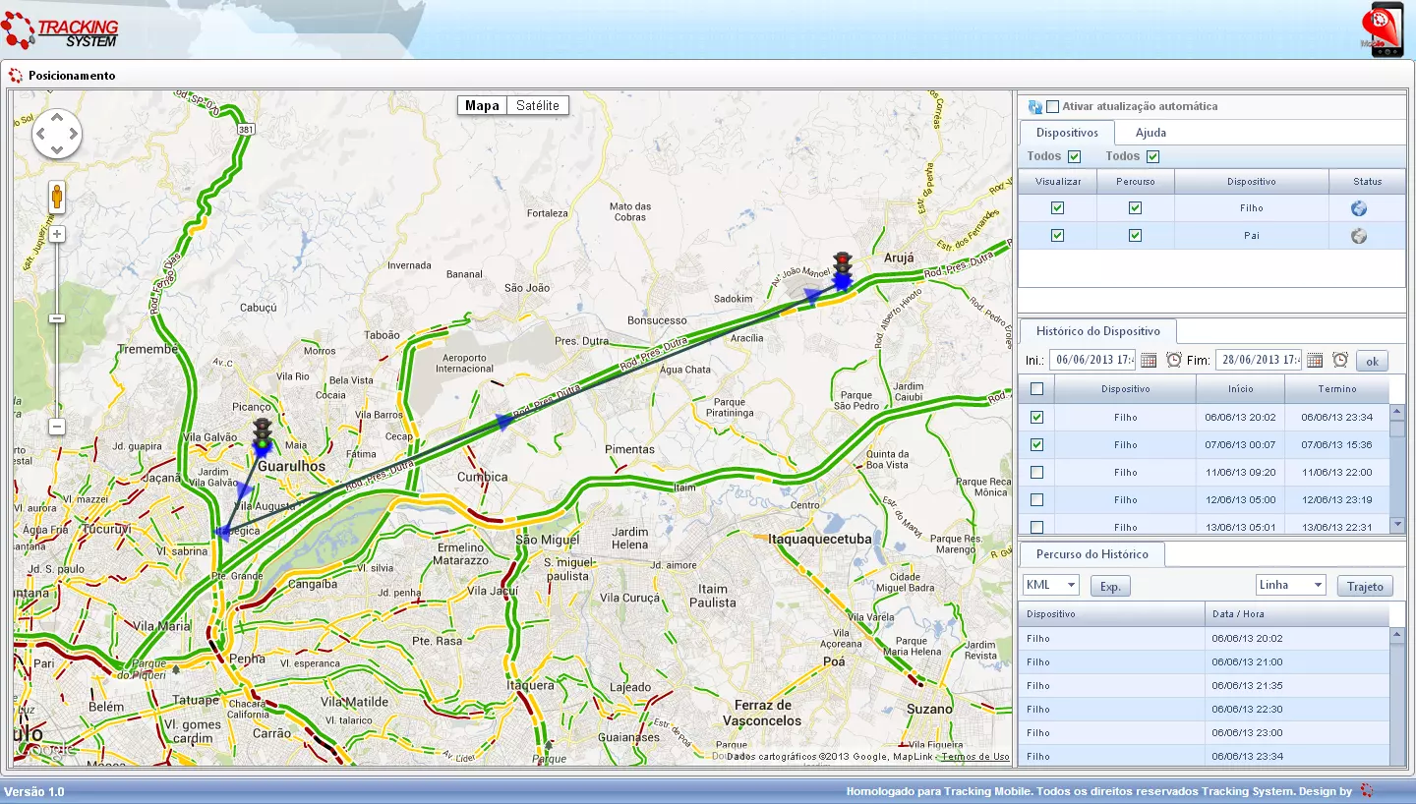Uncheck the history row starting 06/06/13 20:02
1416x804 pixels.
coord(1036,418)
